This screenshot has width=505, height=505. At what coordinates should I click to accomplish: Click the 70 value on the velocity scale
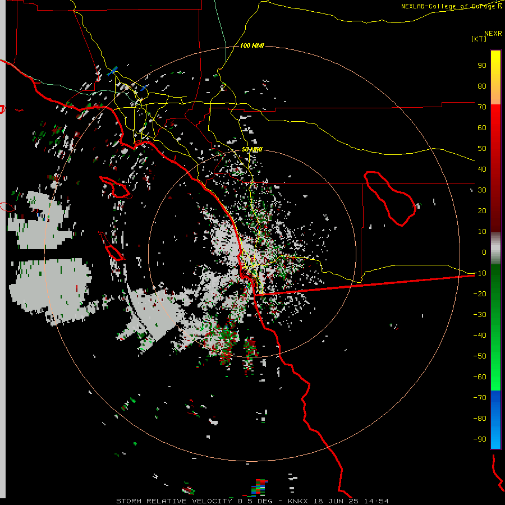click(482, 107)
